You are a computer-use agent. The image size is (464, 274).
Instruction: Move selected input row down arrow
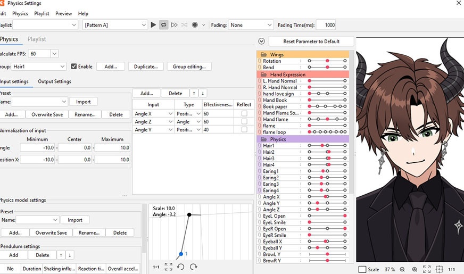(203, 93)
